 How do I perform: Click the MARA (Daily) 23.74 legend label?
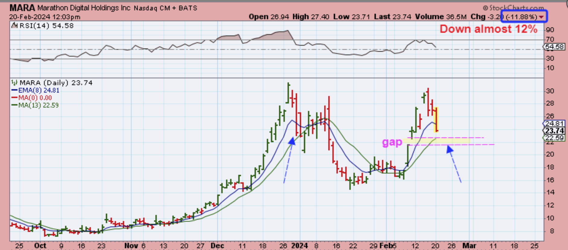[x=56, y=83]
